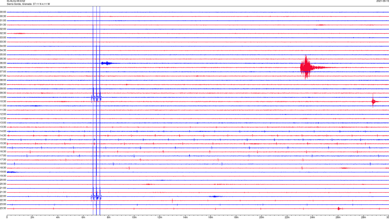The height and width of the screenshot is (219, 389).
Task: Click the 12:00 time label
Action: coord(3,114)
